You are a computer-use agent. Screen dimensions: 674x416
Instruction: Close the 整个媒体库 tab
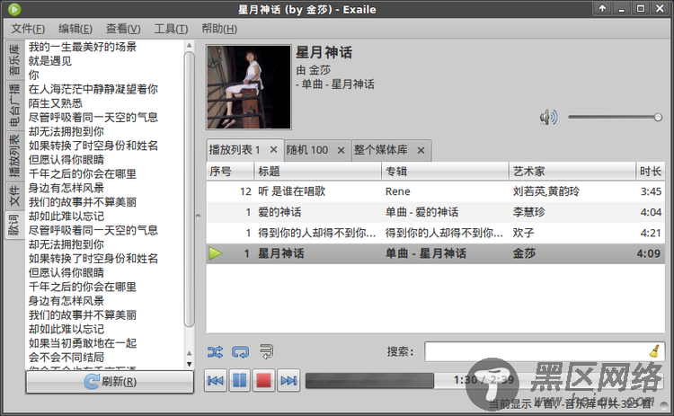pos(421,150)
